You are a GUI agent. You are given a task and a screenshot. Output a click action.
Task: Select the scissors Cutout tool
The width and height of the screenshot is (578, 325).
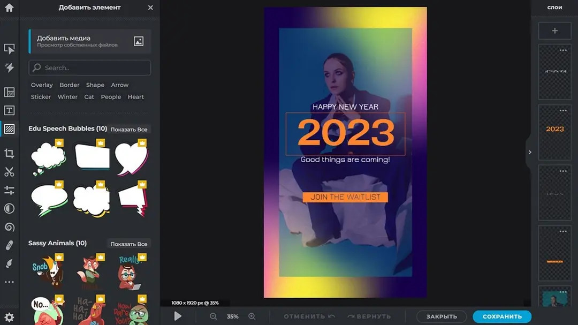9,172
